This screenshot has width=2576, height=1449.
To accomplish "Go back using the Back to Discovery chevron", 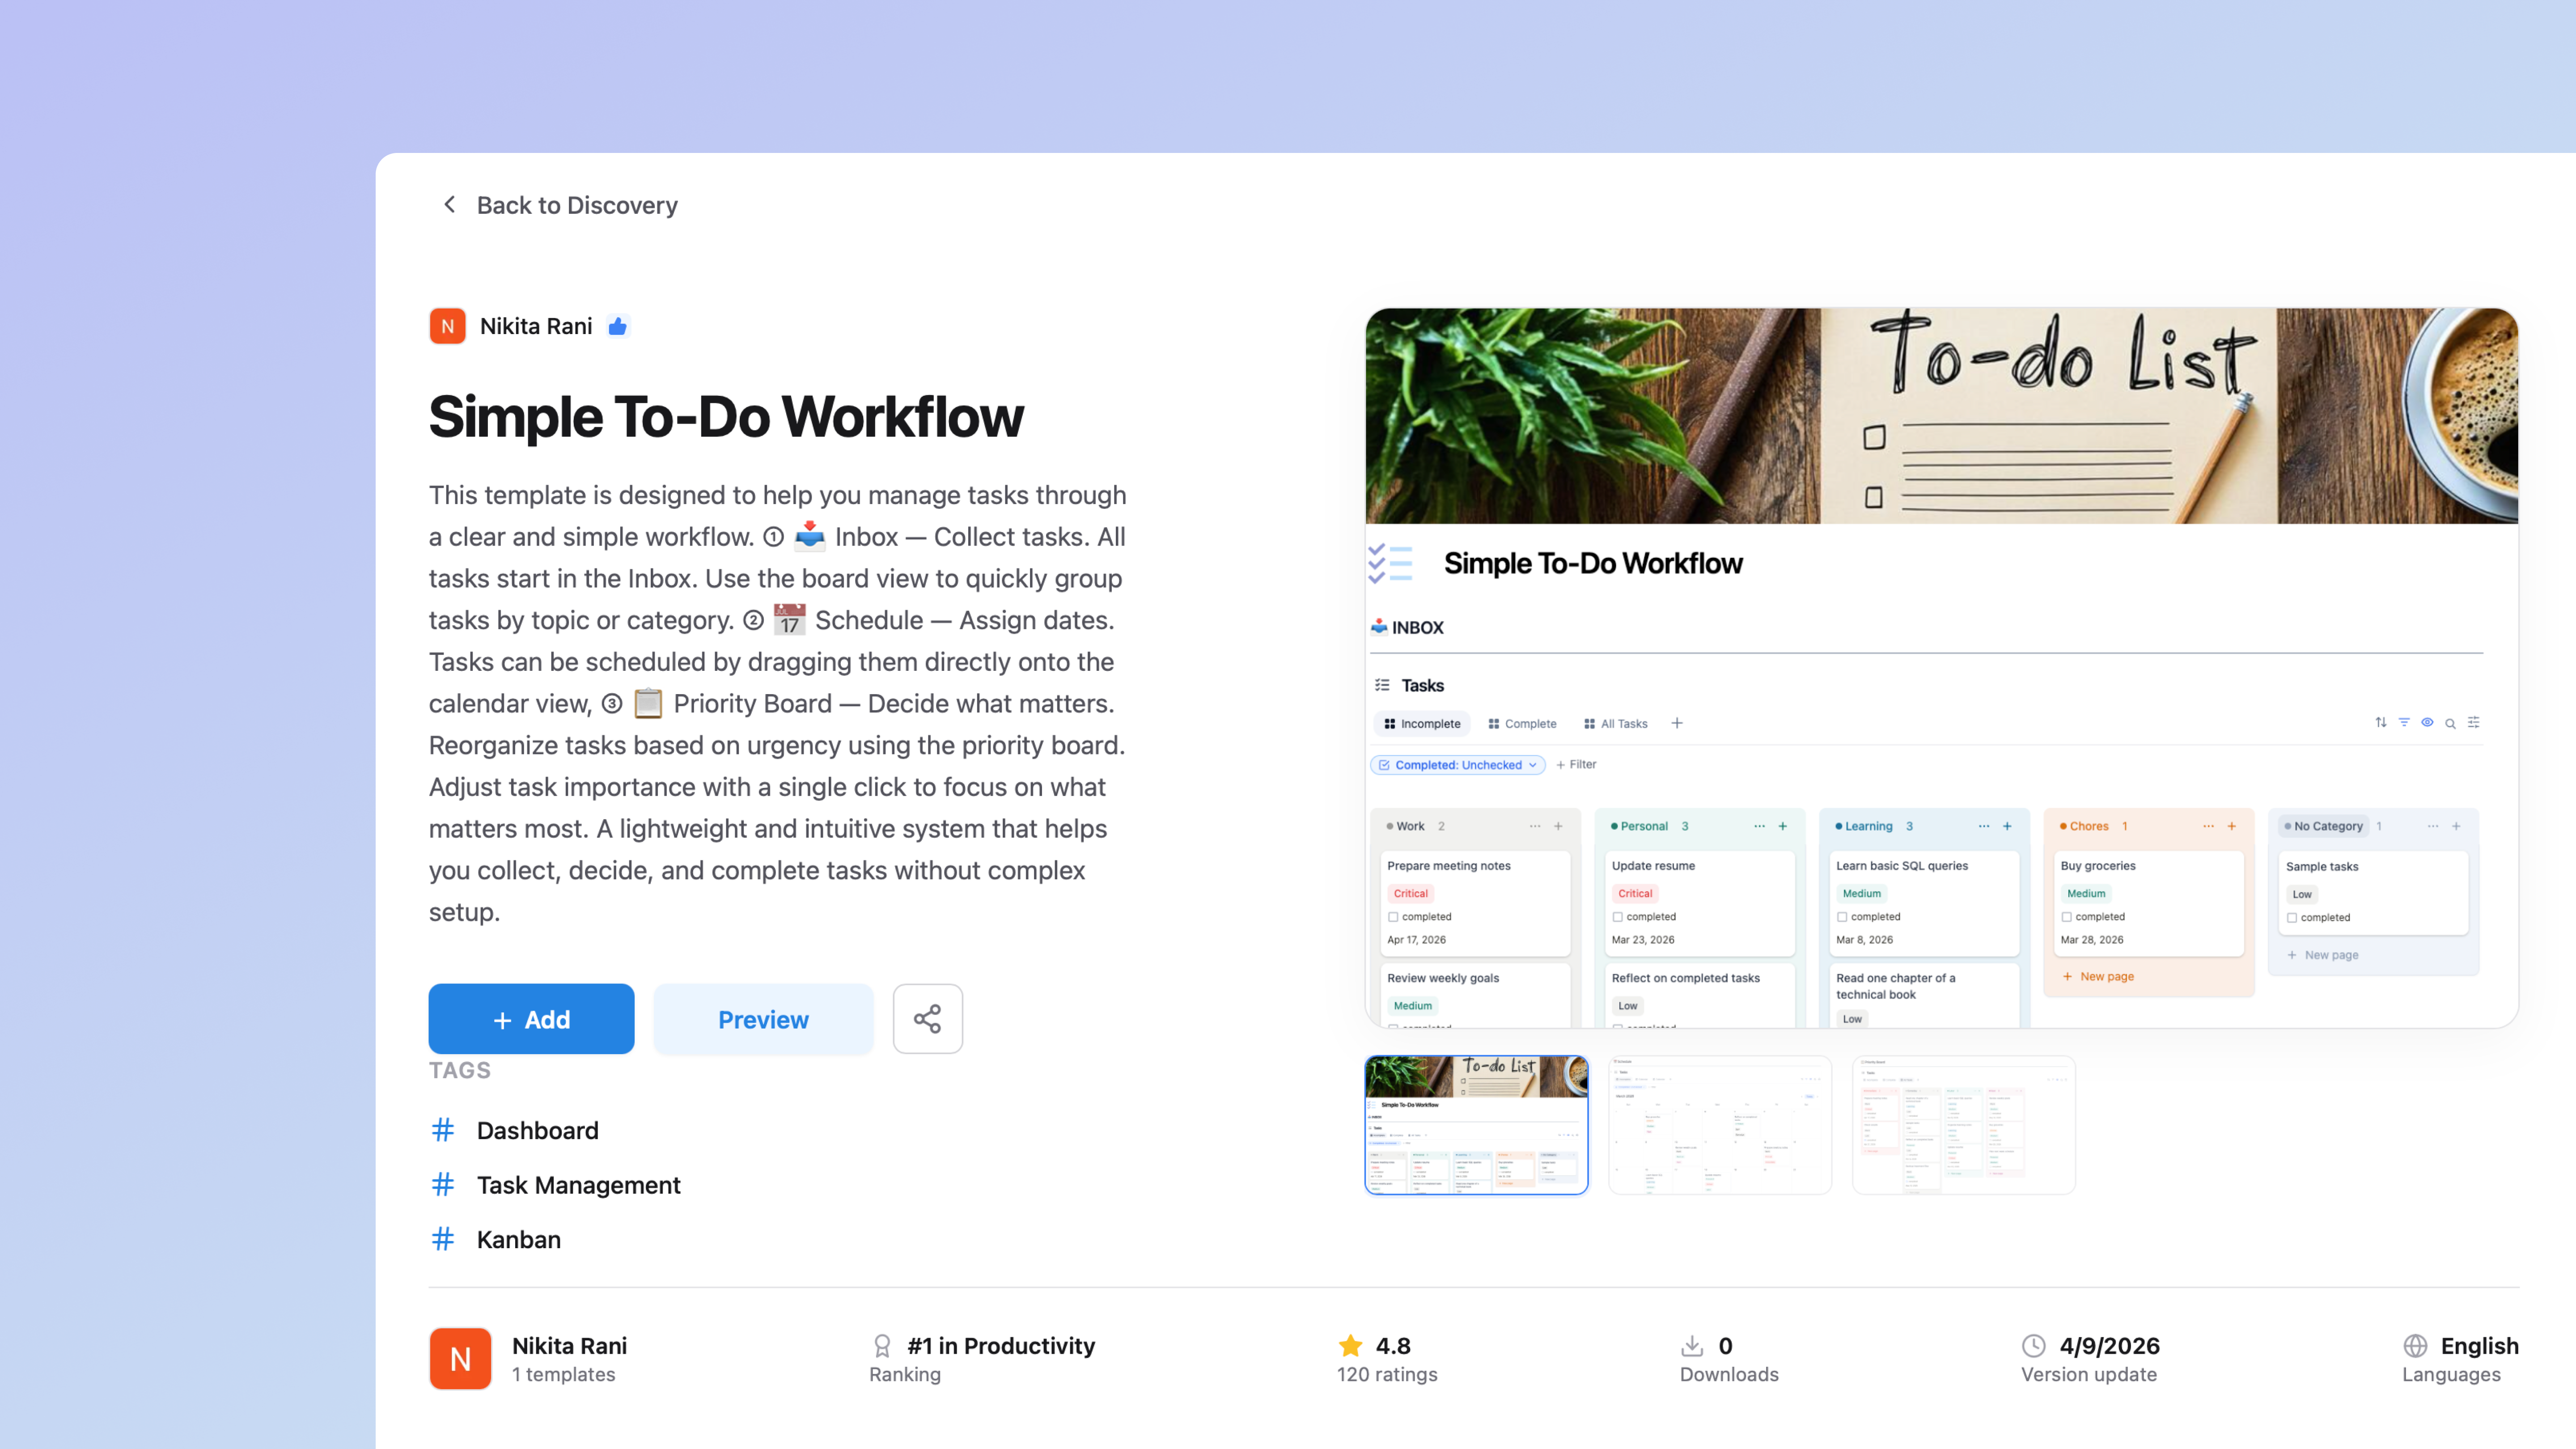I will tap(450, 205).
